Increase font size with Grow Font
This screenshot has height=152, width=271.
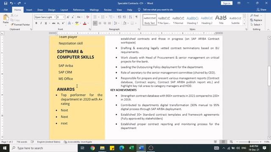coord(68,17)
